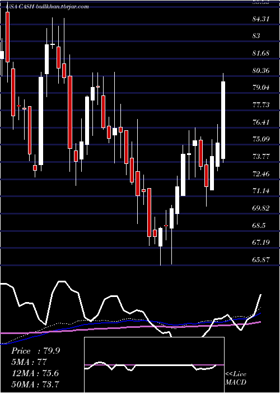
Task: Click the 76.41 price axis label
Action: point(261,122)
